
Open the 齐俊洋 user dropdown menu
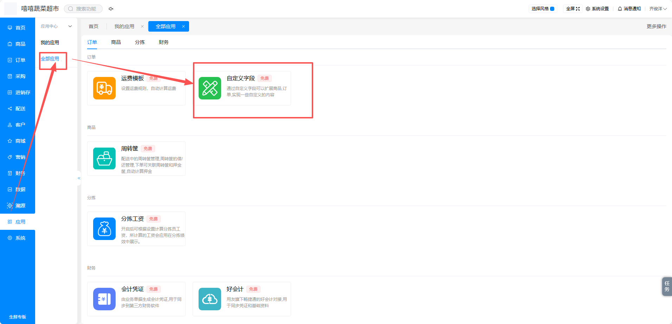(x=658, y=9)
